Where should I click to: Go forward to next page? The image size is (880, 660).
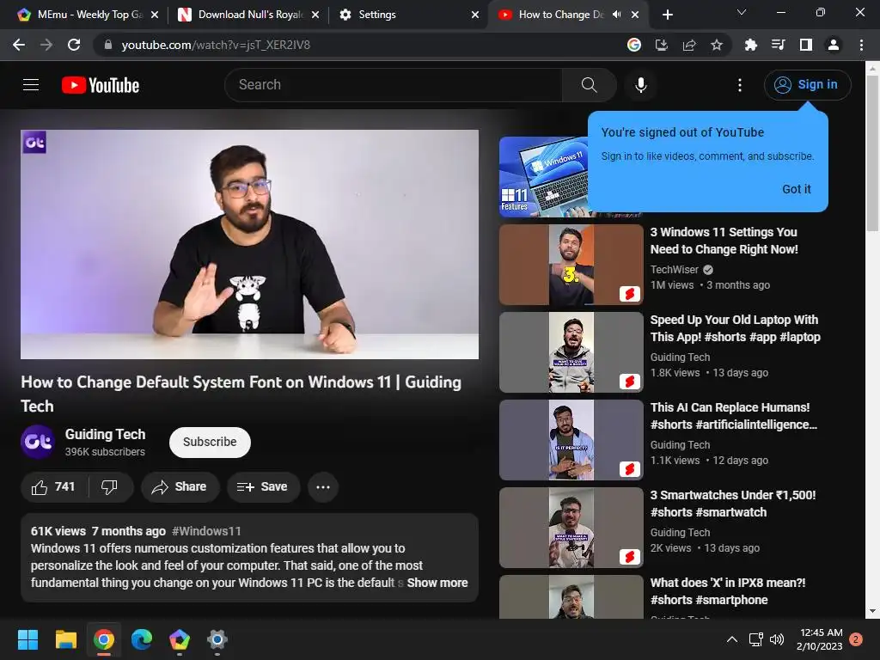[x=46, y=45]
